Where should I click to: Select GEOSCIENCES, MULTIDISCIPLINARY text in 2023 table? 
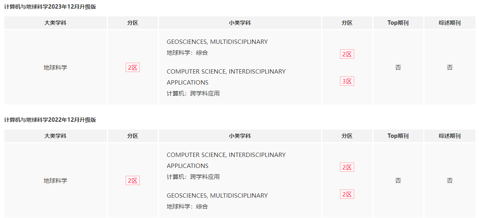(x=217, y=41)
